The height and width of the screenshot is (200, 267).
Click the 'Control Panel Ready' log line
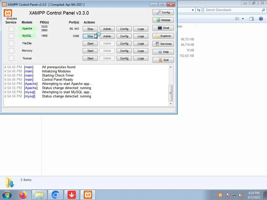pyautogui.click(x=57, y=79)
